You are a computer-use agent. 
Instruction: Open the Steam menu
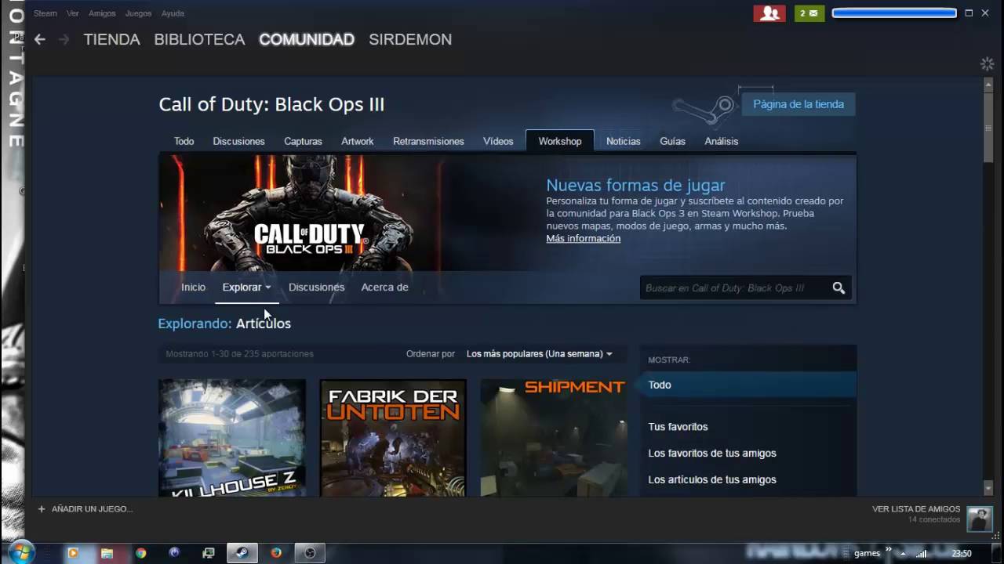[x=45, y=13]
